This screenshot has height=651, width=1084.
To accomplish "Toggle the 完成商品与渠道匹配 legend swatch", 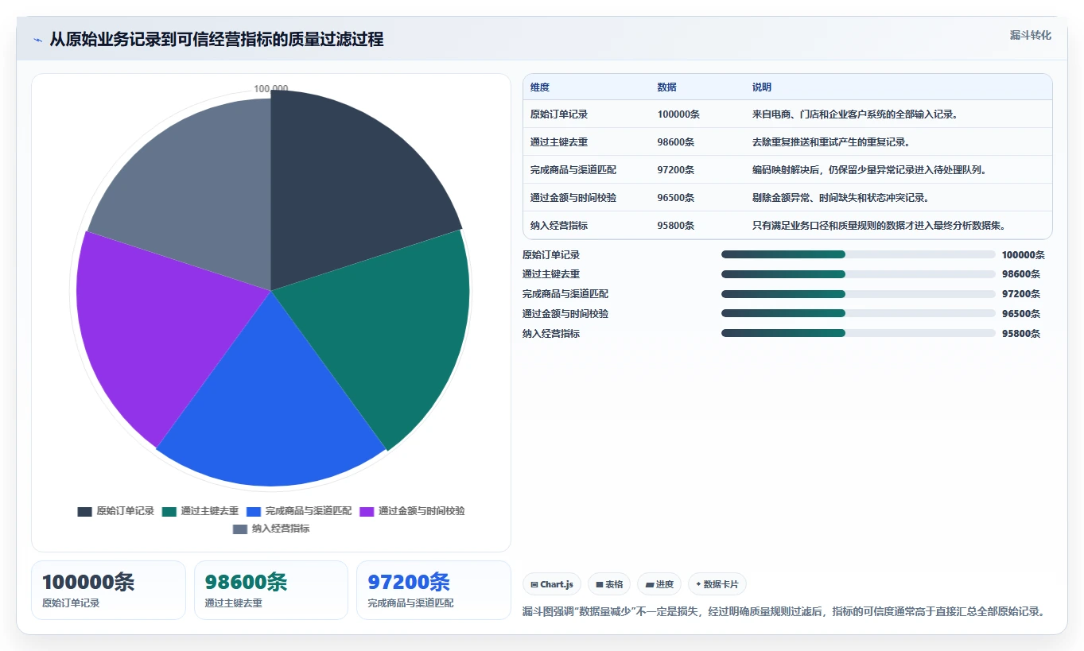I will point(254,511).
